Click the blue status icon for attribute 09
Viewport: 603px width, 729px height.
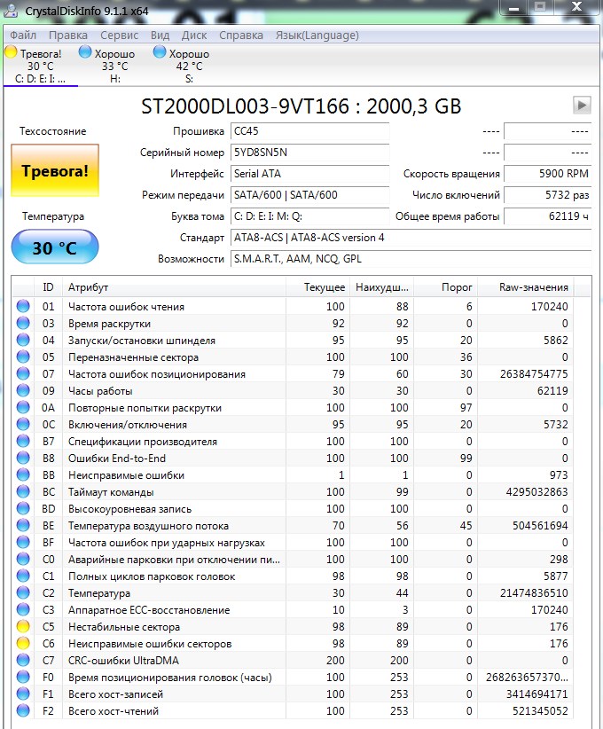tap(23, 390)
